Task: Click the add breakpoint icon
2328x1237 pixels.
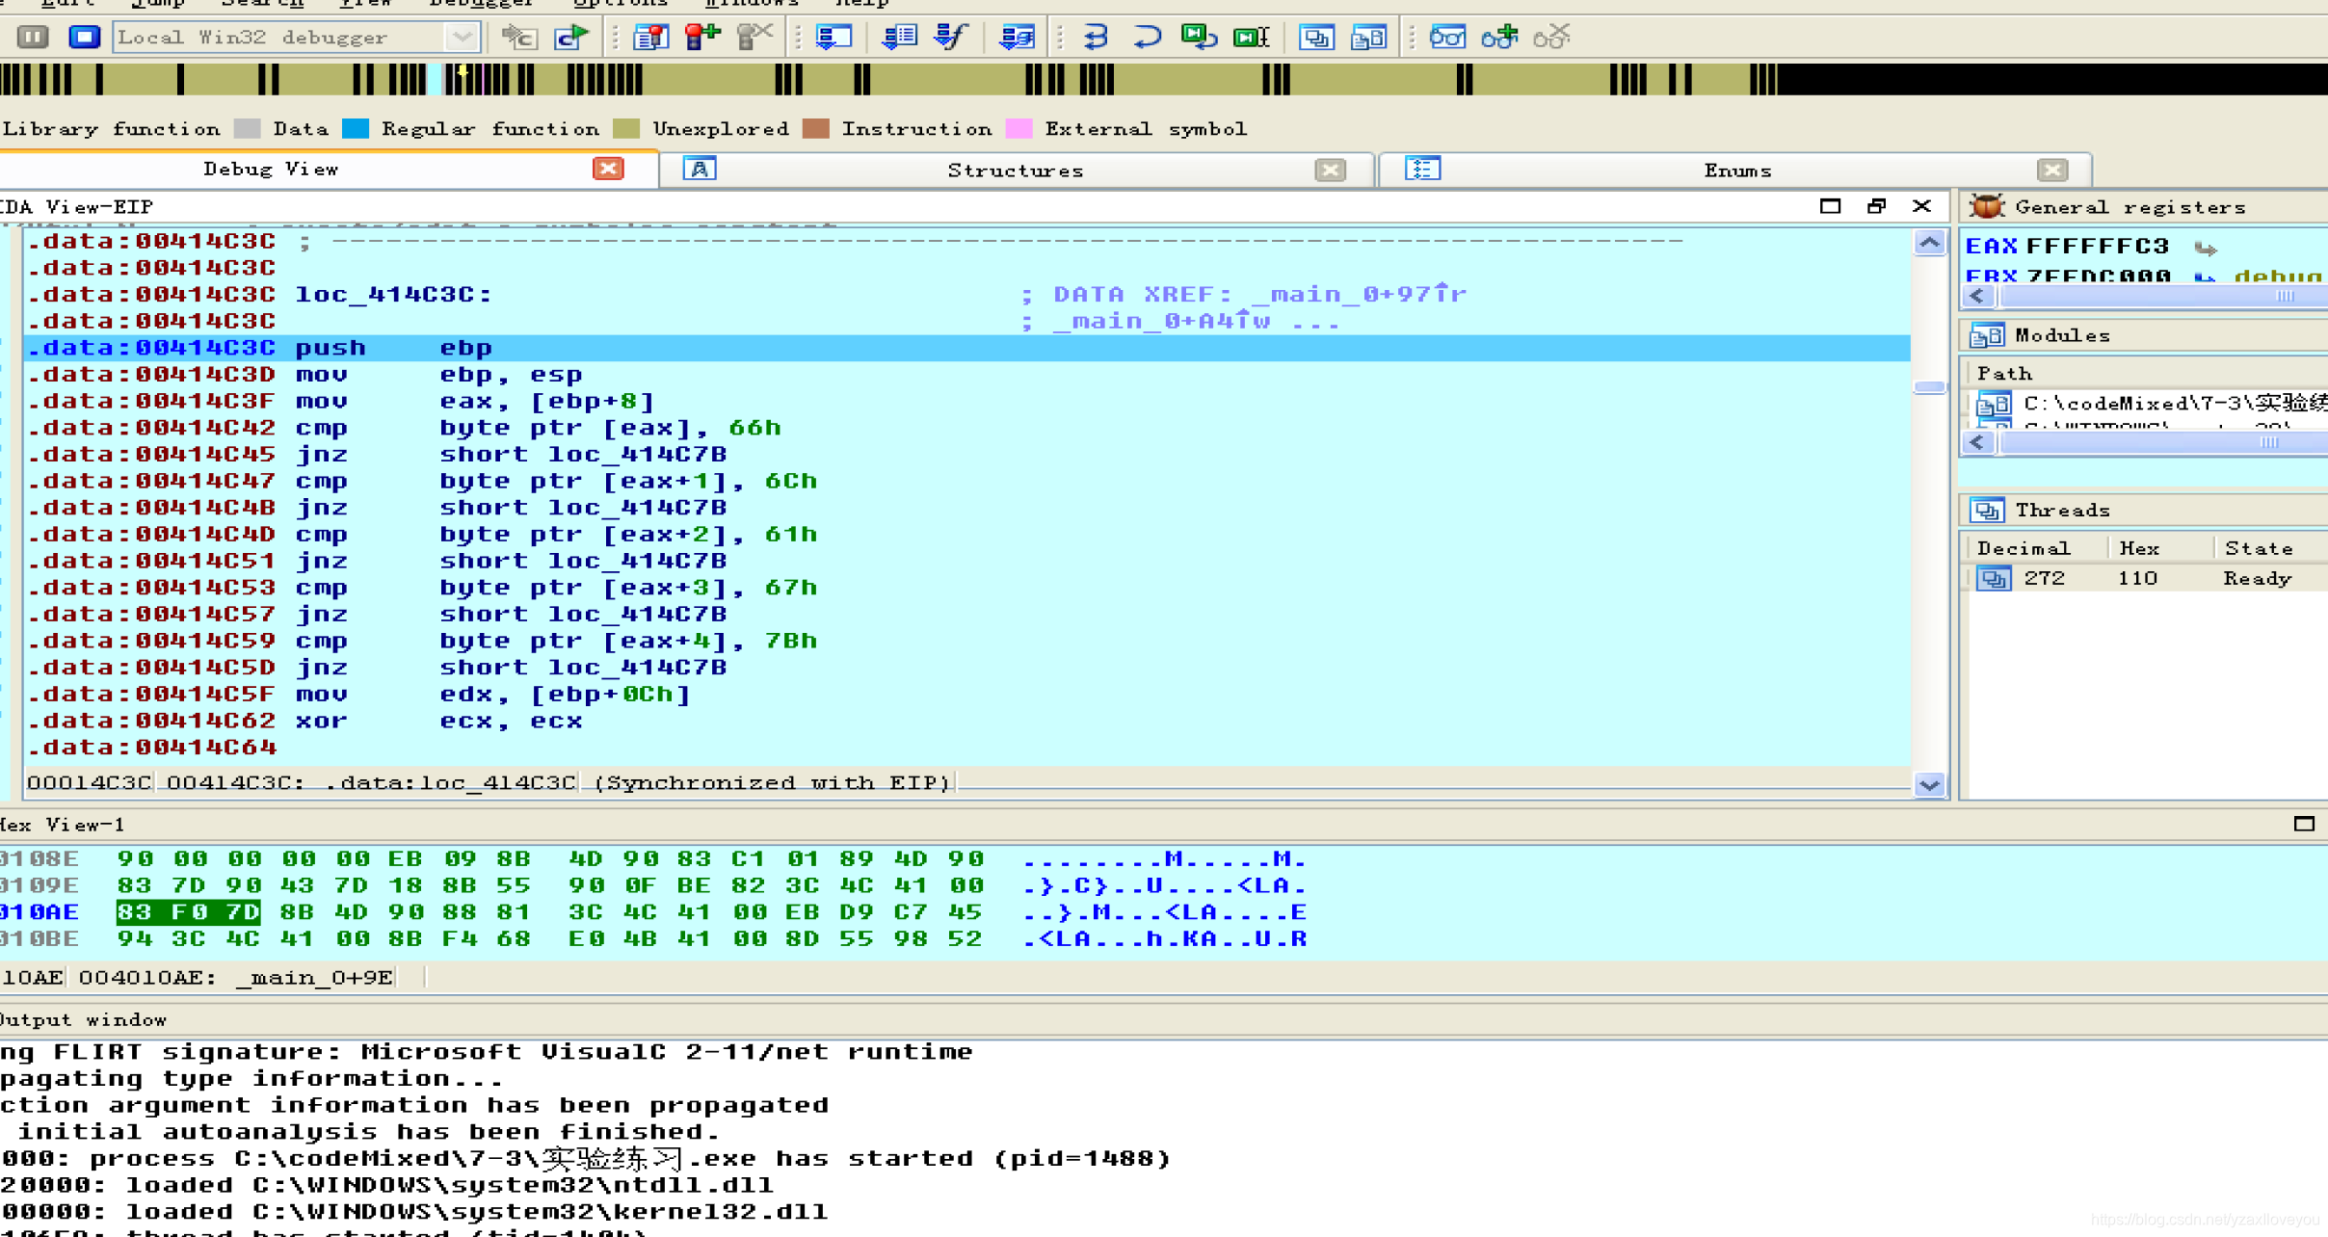Action: [702, 38]
